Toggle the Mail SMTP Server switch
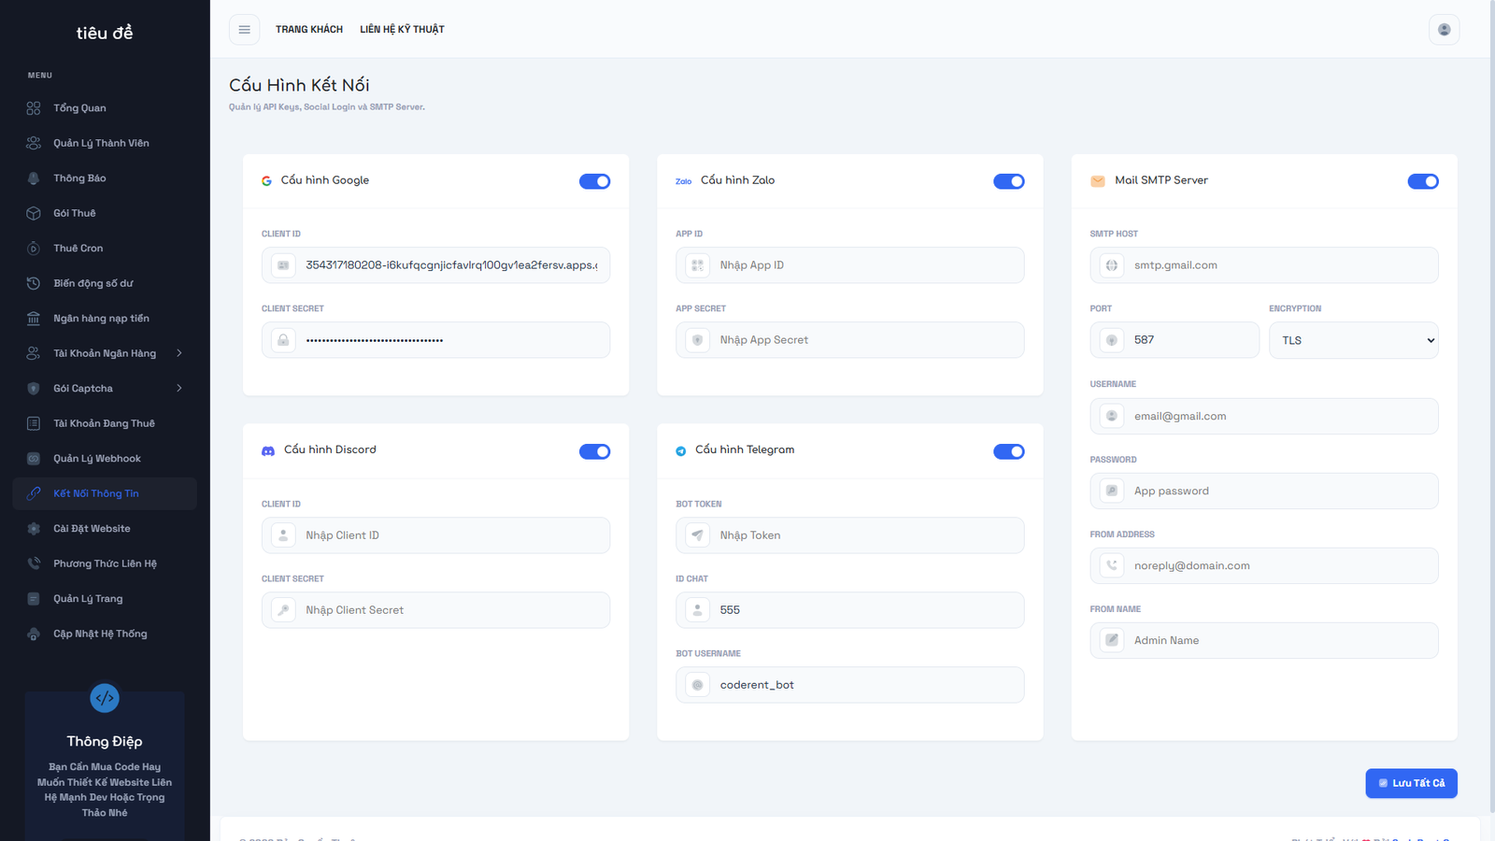Image resolution: width=1495 pixels, height=841 pixels. click(x=1422, y=181)
